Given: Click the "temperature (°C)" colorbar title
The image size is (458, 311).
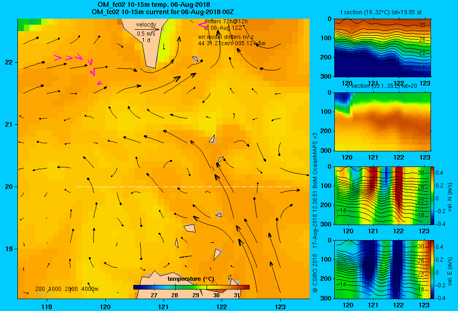Looking at the screenshot, I should click(x=191, y=279).
